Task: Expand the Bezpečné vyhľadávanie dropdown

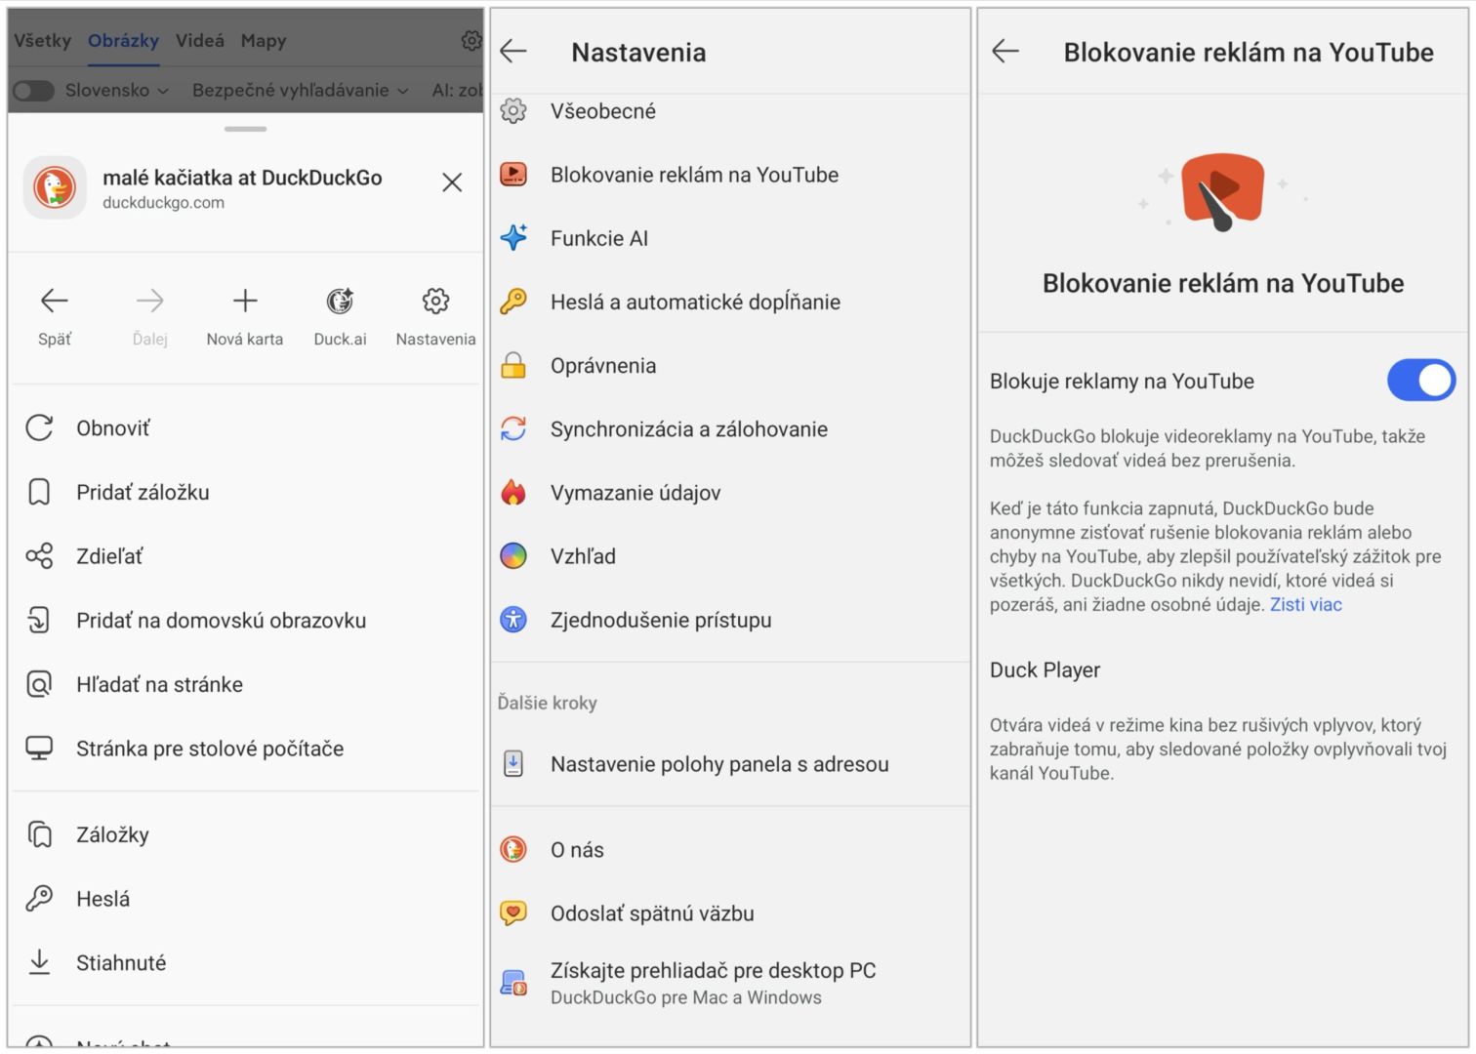Action: point(300,91)
